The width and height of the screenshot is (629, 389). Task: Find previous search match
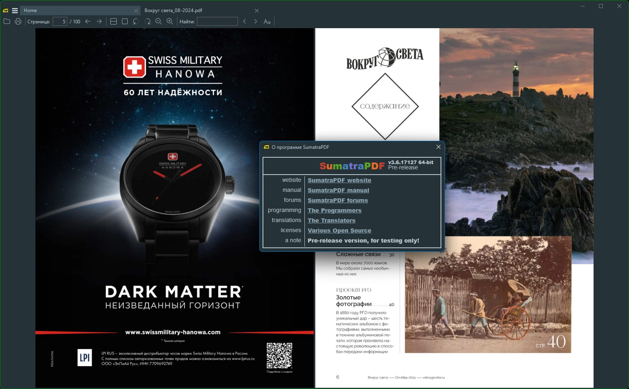point(244,21)
